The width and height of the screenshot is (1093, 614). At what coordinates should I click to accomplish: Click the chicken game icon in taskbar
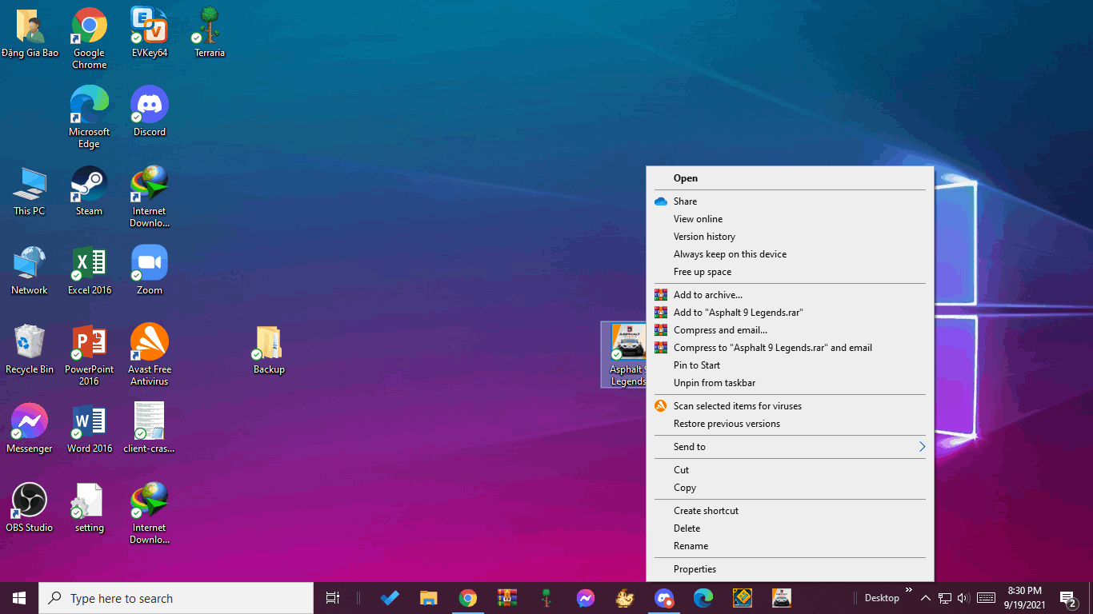pos(625,598)
